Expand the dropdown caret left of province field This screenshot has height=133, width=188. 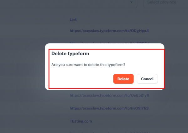(x=131, y=2)
